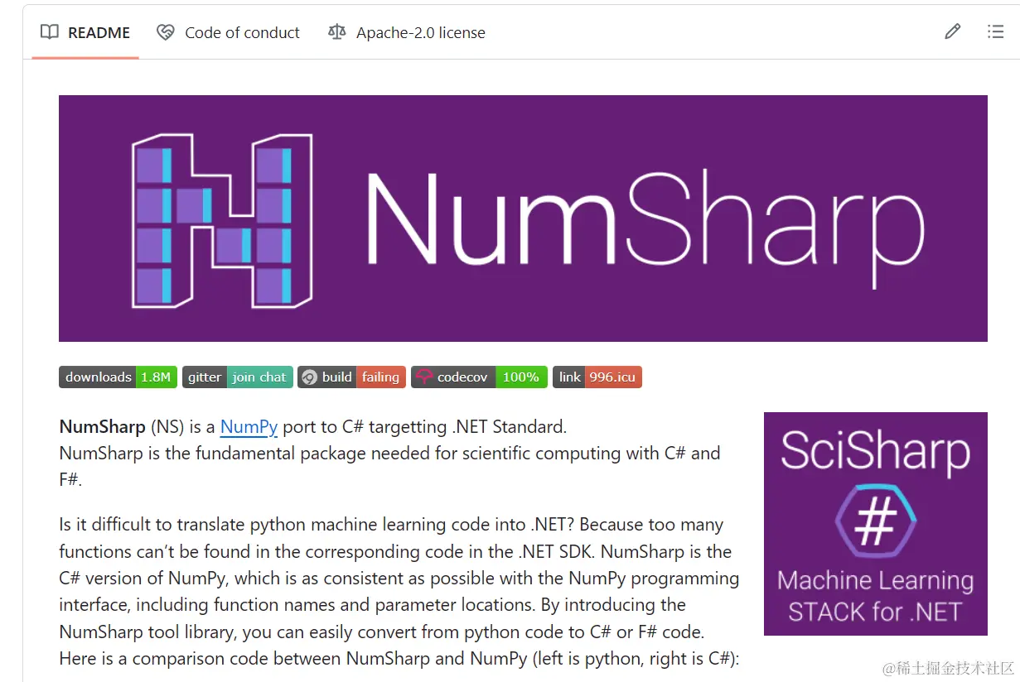Click the downloads 1.8M badge

(x=118, y=377)
